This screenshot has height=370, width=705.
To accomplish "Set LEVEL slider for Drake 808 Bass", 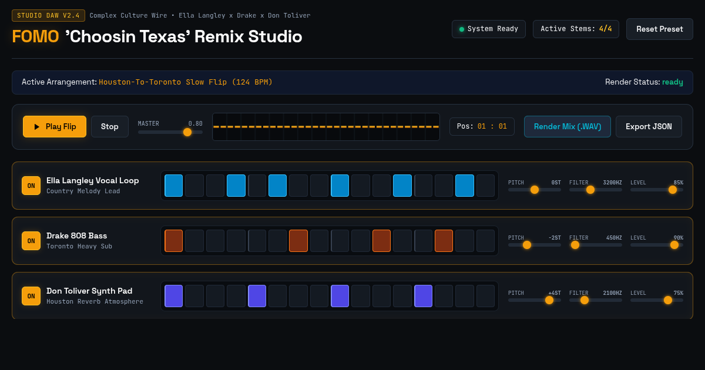I will click(657, 245).
